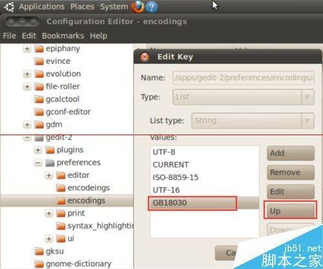The image size is (323, 269).
Task: Click the encodeings folder icon
Action: click(61, 188)
